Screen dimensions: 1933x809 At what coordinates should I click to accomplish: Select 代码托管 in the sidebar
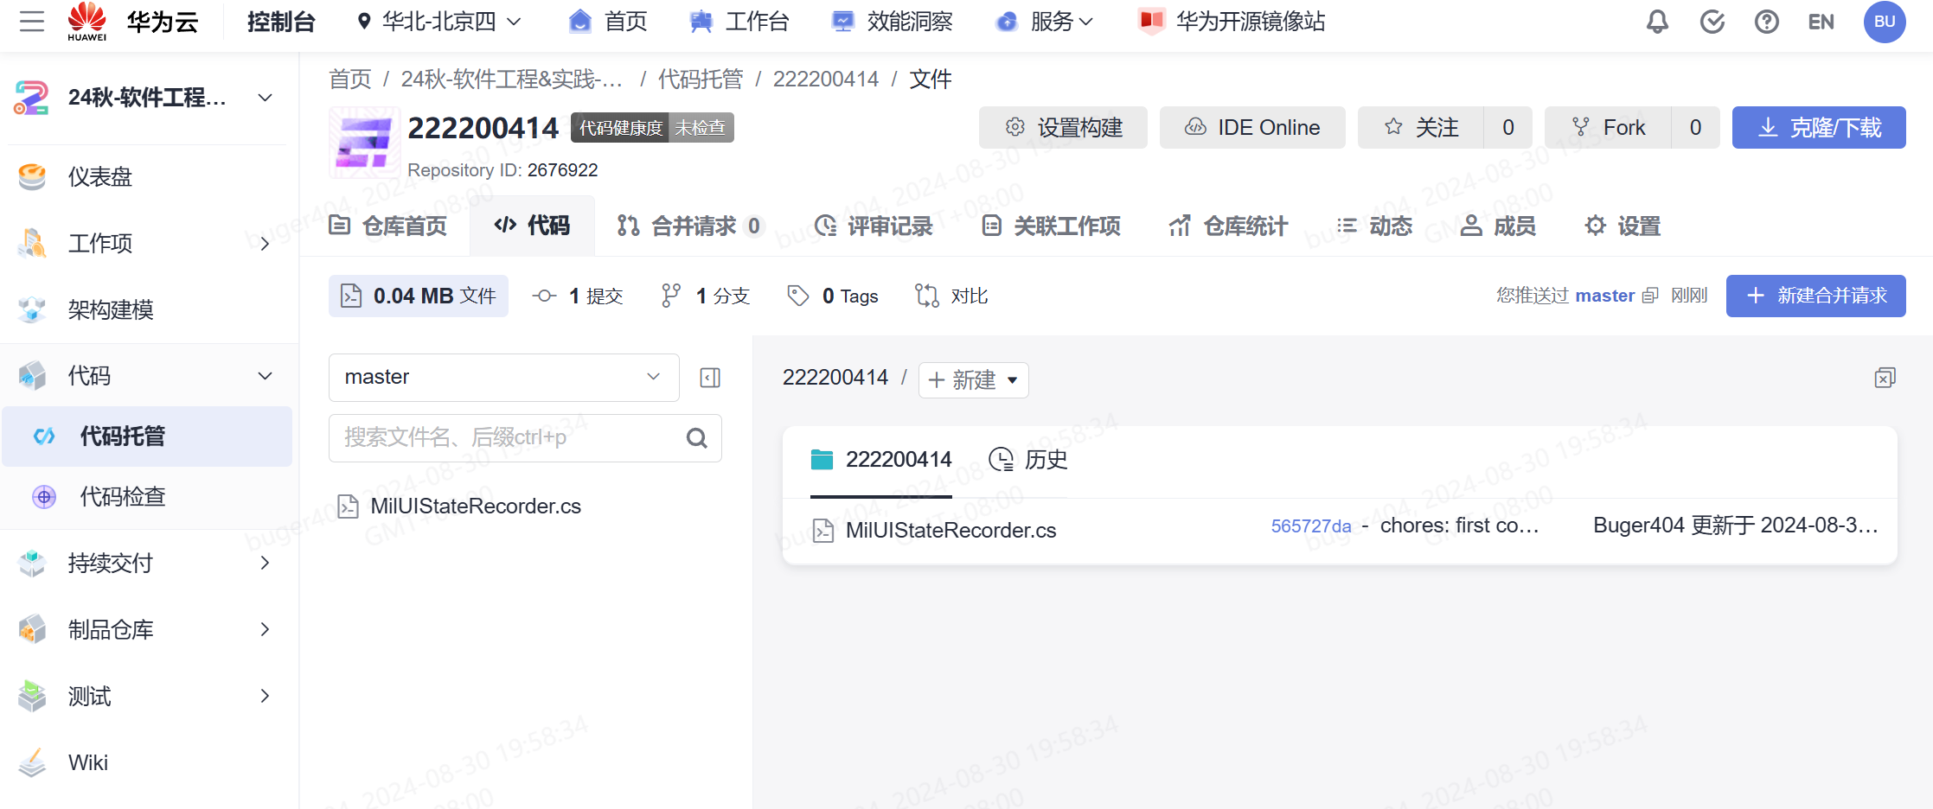[x=147, y=436]
